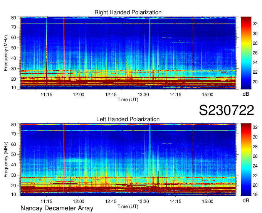This screenshot has width=262, height=213.
Task: Click the 20 MHz tick on the Right Handed frequency axis
Action: pyautogui.click(x=13, y=79)
